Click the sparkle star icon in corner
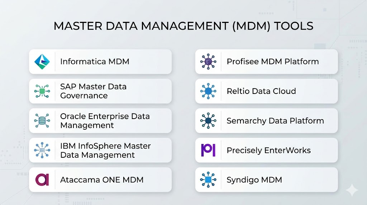This screenshot has width=367, height=205. click(x=352, y=190)
